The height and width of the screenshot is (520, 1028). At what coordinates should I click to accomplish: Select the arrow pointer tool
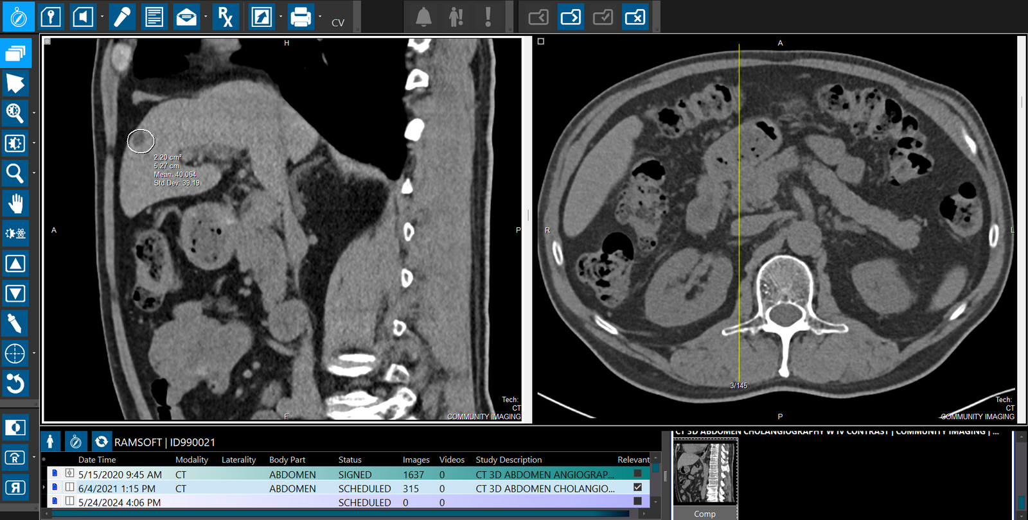15,83
